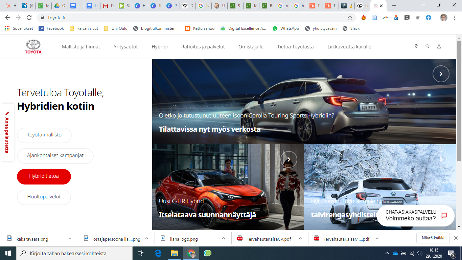The image size is (462, 260).
Task: Open File Explorer from taskbar
Action: [x=174, y=253]
